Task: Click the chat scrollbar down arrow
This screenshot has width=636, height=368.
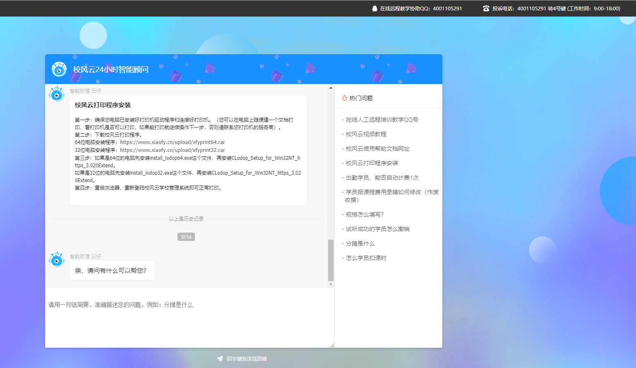Action: [x=331, y=284]
